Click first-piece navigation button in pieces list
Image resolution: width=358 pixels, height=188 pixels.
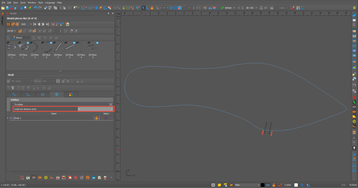[x=35, y=24]
